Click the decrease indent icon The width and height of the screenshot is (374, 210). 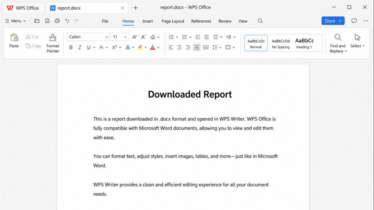(198, 37)
